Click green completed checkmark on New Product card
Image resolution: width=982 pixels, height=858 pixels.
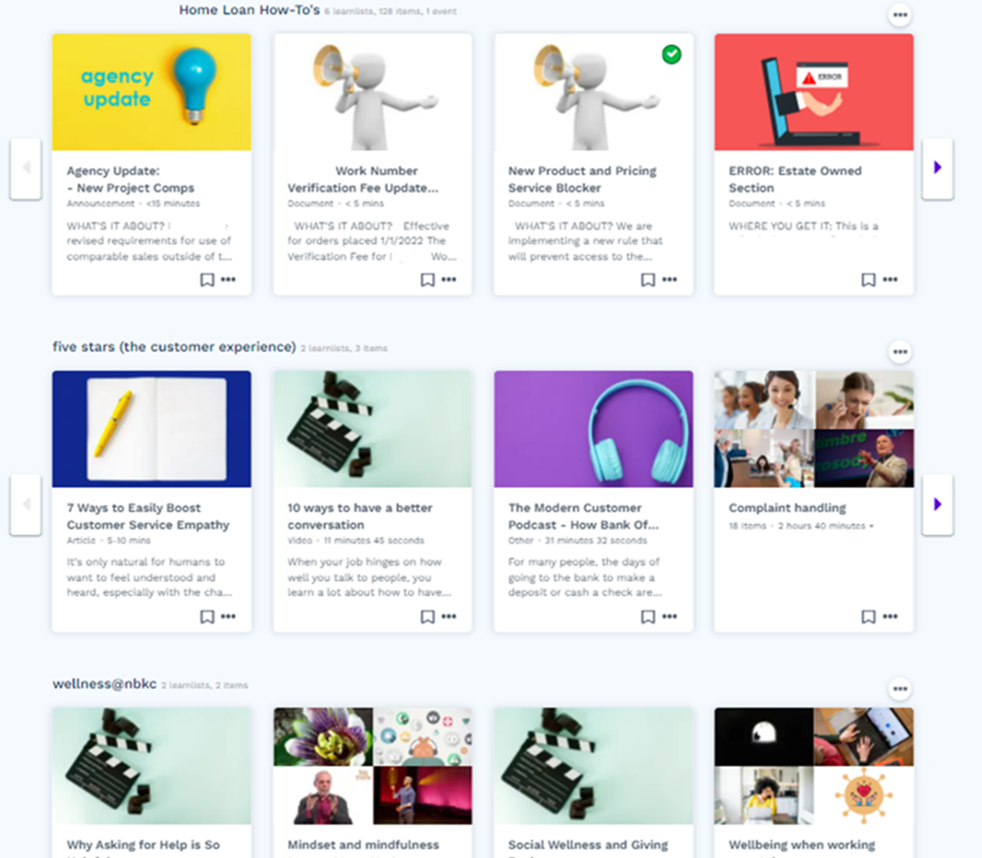[x=671, y=55]
